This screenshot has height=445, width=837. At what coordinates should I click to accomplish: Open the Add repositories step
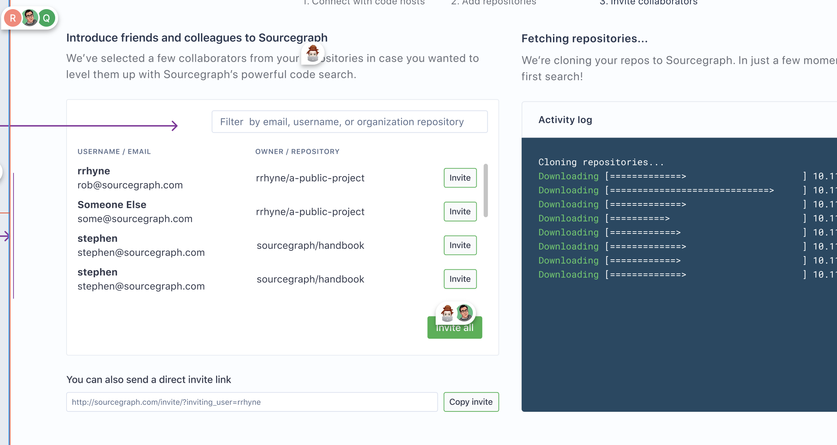coord(493,3)
